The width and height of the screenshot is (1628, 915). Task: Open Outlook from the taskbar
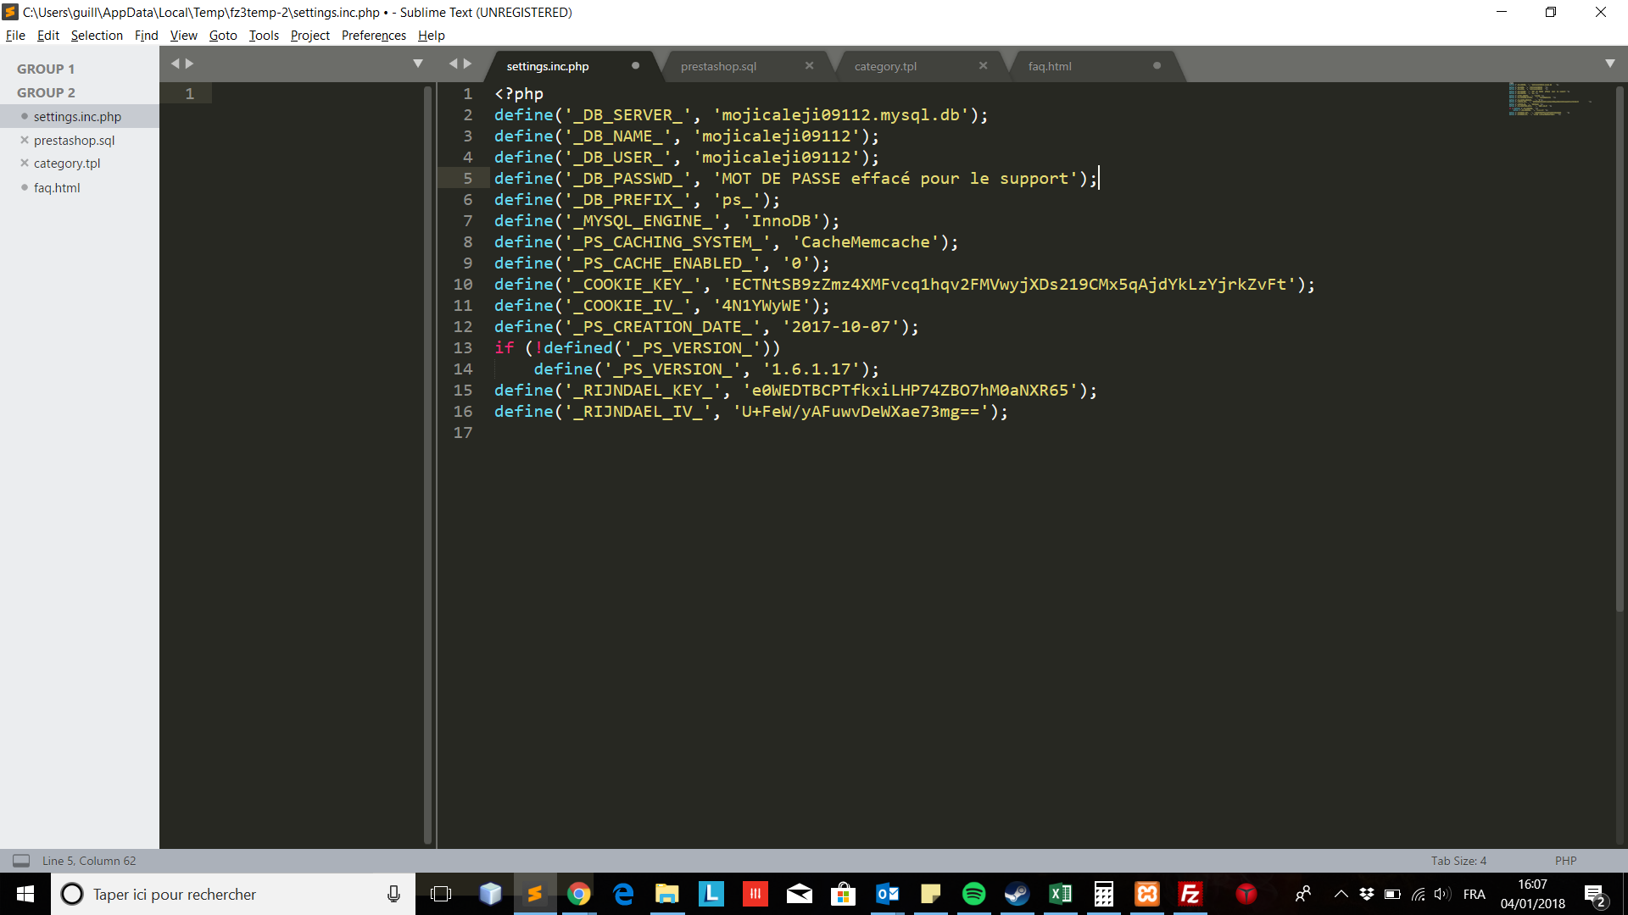tap(887, 894)
